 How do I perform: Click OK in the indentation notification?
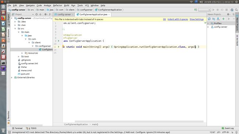(164, 19)
